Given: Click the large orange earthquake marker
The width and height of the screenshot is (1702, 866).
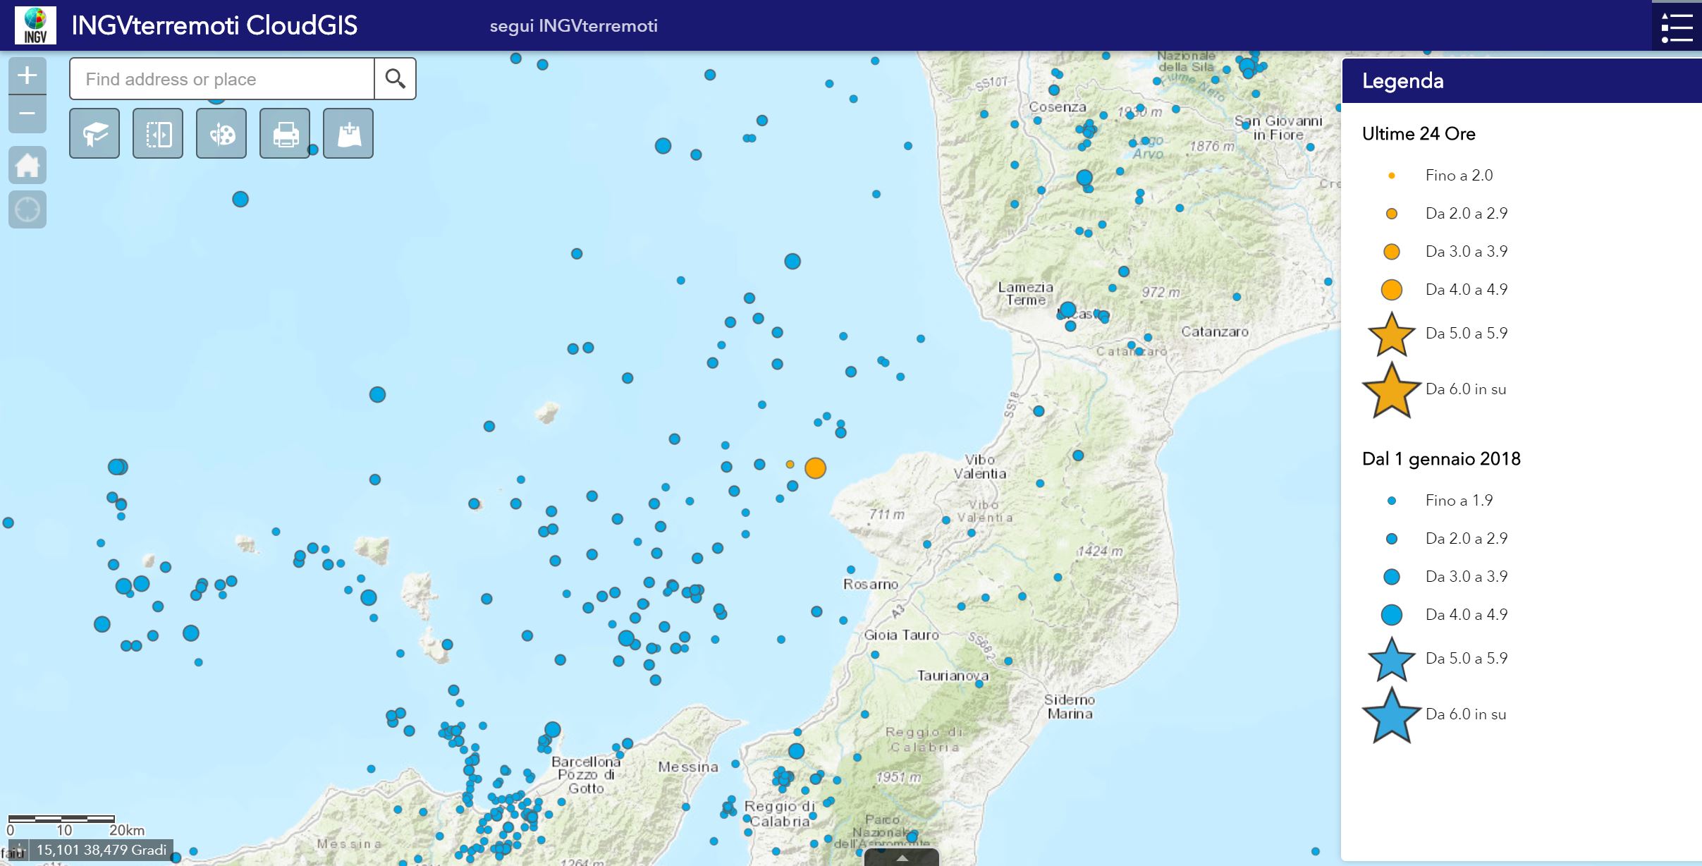Looking at the screenshot, I should 815,468.
